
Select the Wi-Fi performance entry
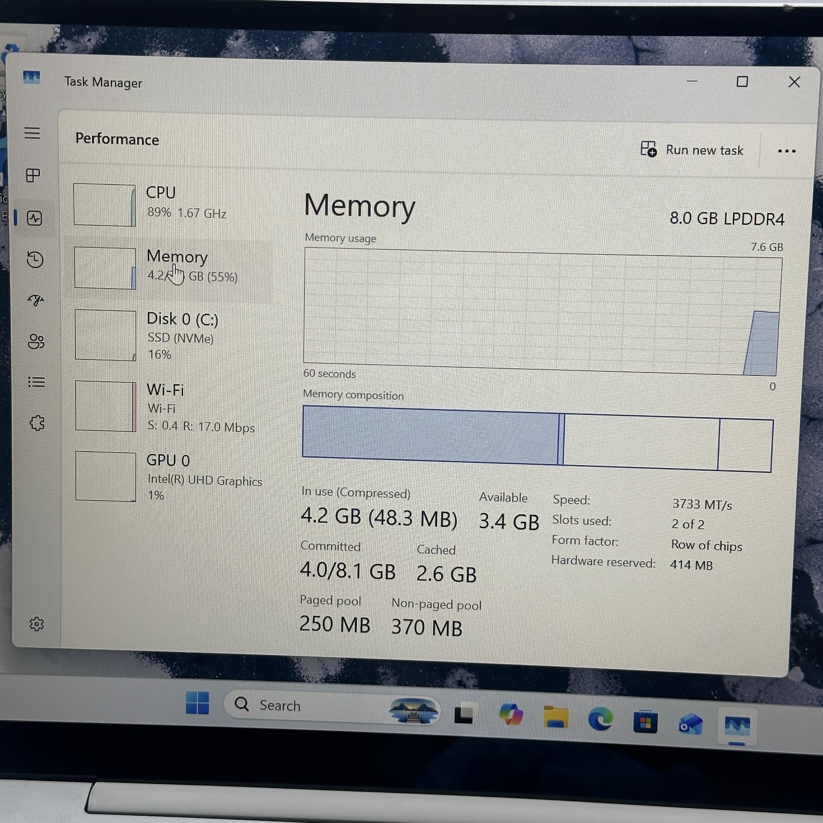[170, 407]
